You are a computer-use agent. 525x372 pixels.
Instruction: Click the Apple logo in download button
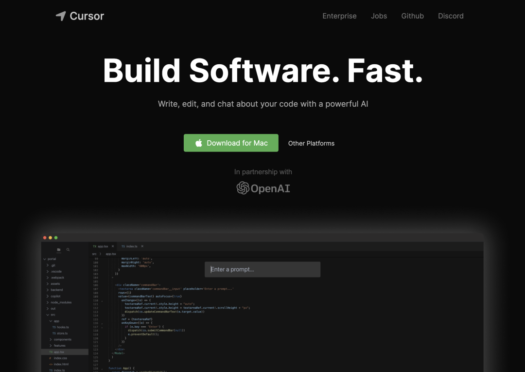click(x=198, y=143)
